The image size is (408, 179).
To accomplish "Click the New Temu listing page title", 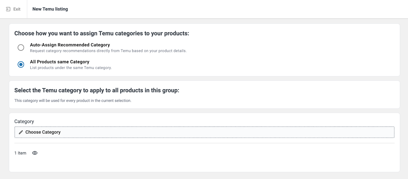I will (x=50, y=9).
